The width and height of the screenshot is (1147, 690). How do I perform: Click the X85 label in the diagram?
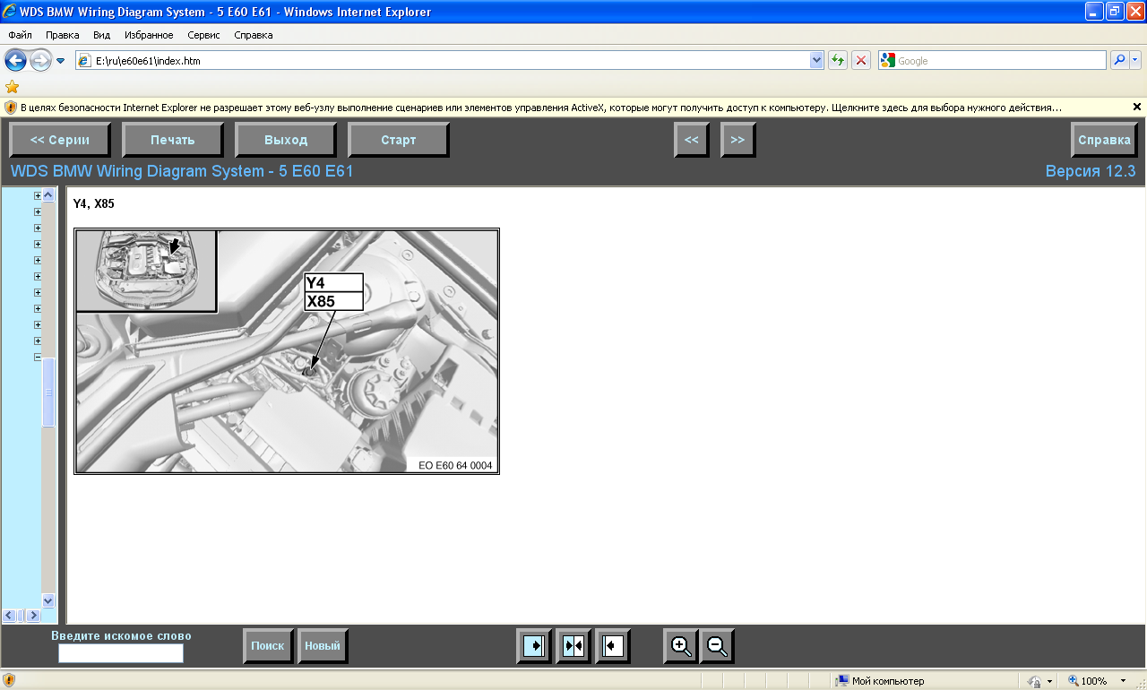pos(333,302)
